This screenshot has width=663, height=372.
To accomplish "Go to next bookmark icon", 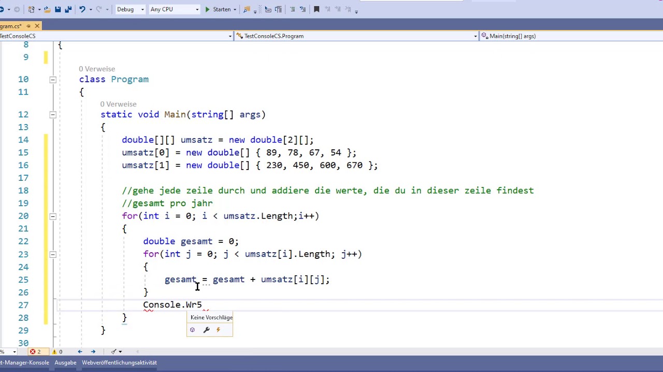I will pos(338,9).
